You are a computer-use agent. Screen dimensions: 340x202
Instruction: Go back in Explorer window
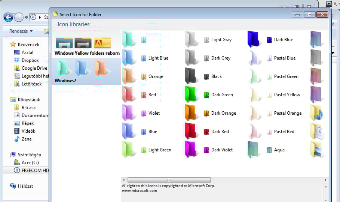pyautogui.click(x=9, y=17)
